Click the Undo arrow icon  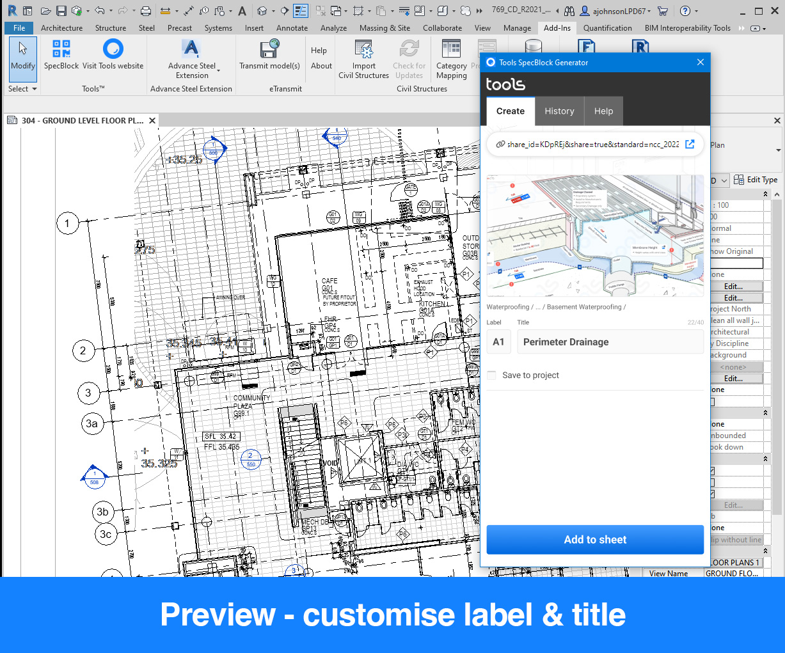pos(99,11)
